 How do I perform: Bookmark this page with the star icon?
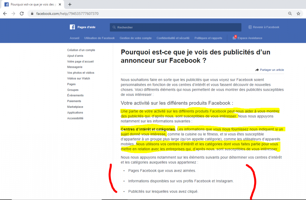299,14
